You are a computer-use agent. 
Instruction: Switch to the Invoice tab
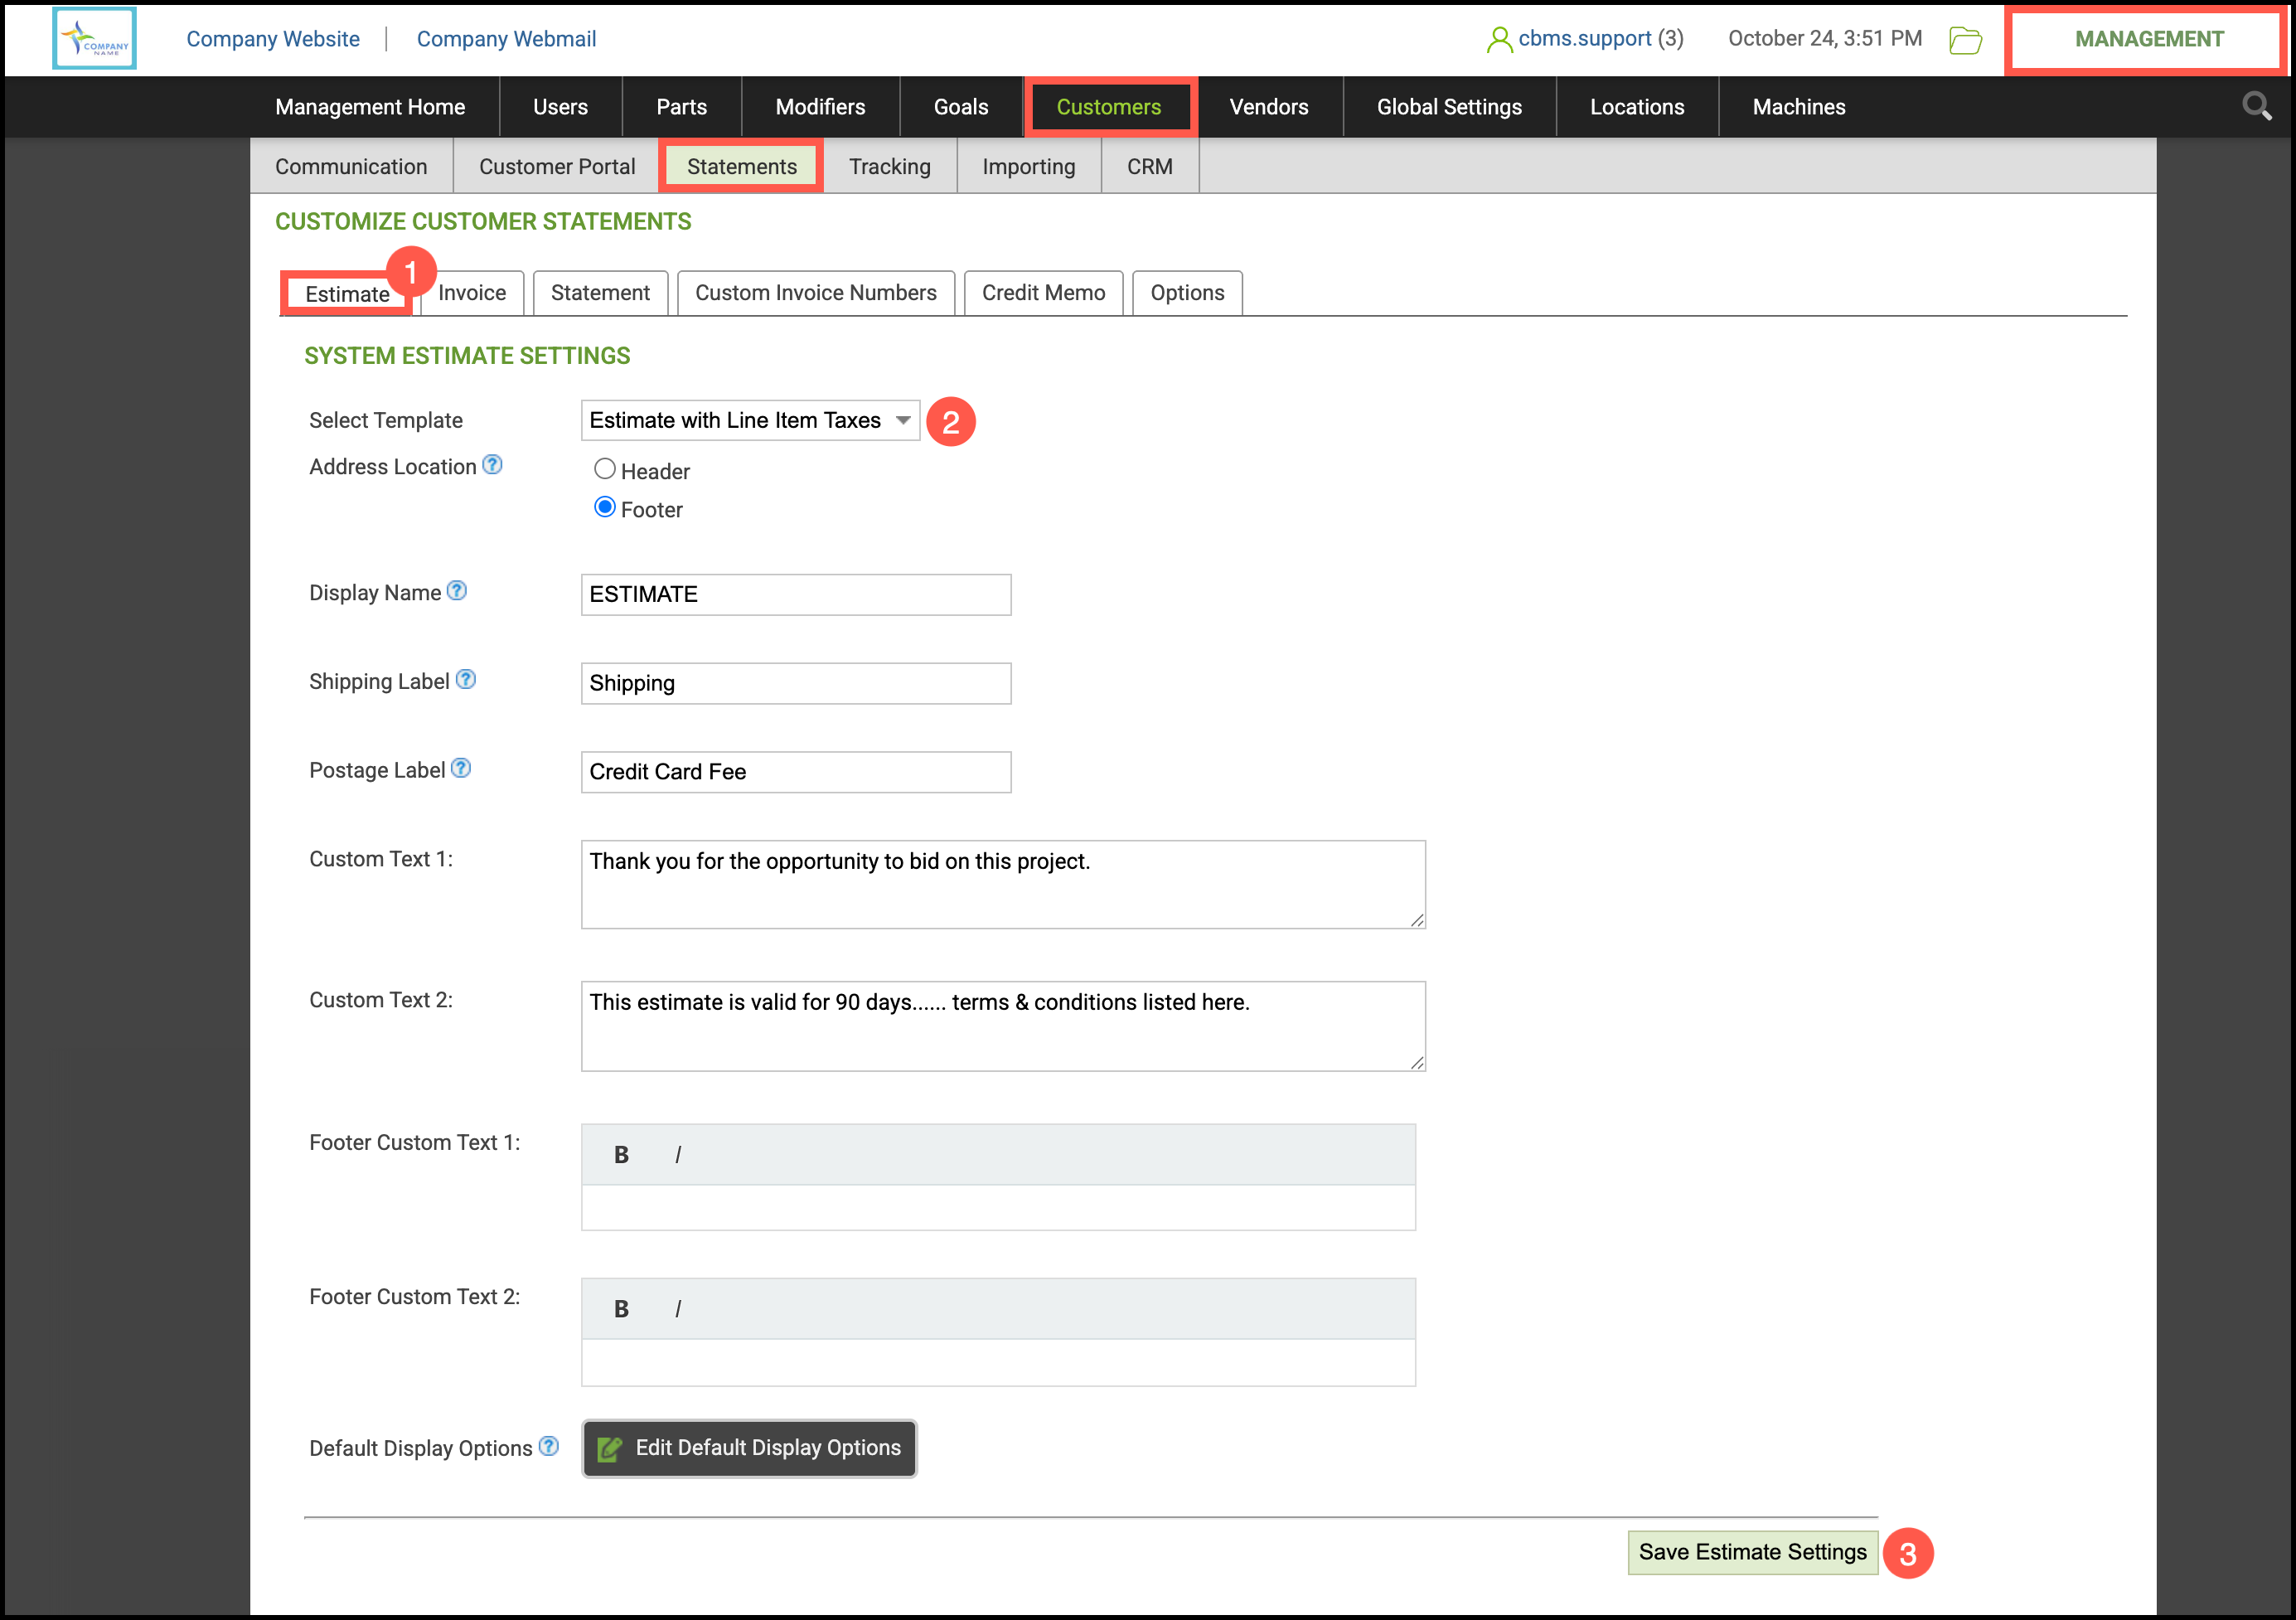point(472,293)
